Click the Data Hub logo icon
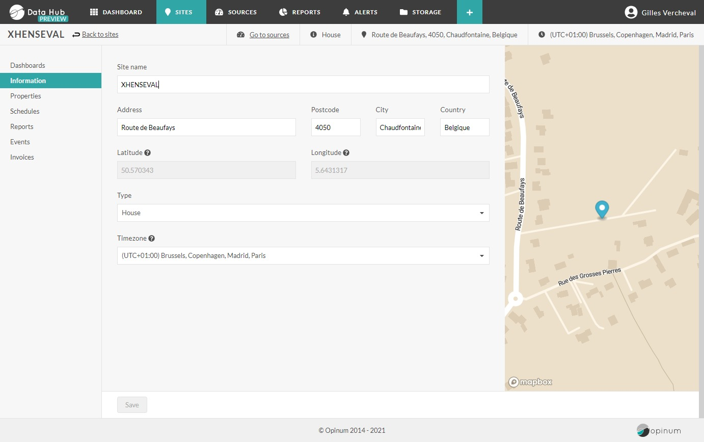This screenshot has height=442, width=704. (x=17, y=12)
